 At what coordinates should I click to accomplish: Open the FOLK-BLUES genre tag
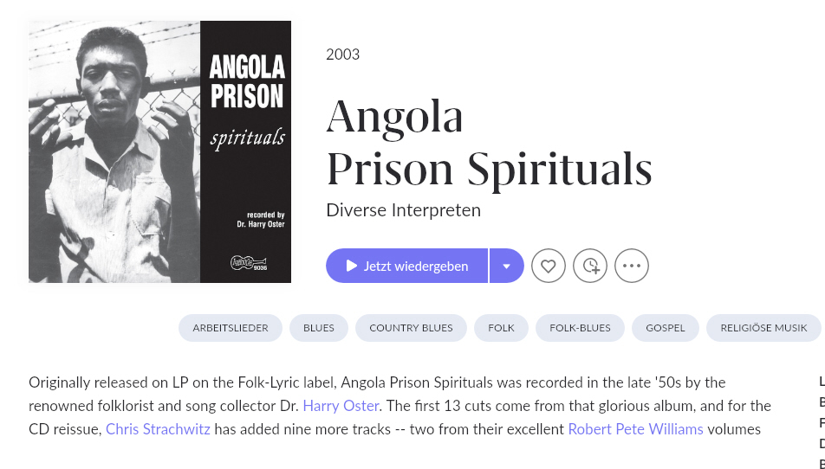(580, 328)
